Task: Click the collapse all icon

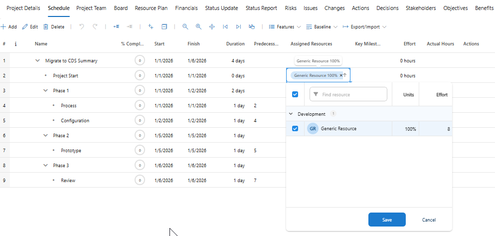Action: pos(164,27)
